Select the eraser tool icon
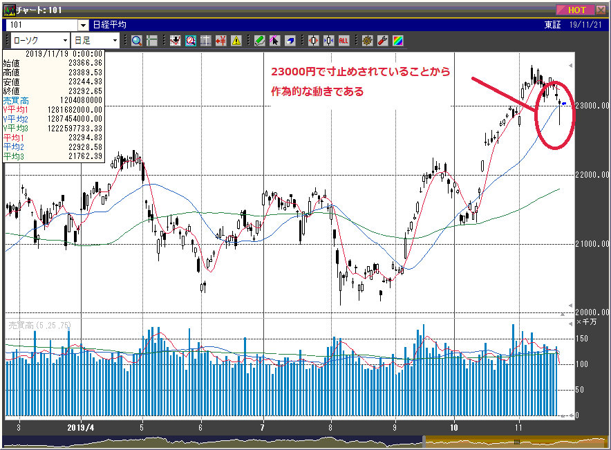The width and height of the screenshot is (611, 450). pyautogui.click(x=290, y=41)
